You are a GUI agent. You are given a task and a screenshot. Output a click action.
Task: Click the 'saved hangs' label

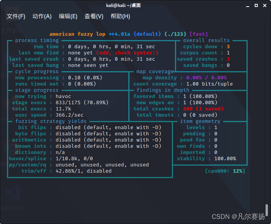200,65
